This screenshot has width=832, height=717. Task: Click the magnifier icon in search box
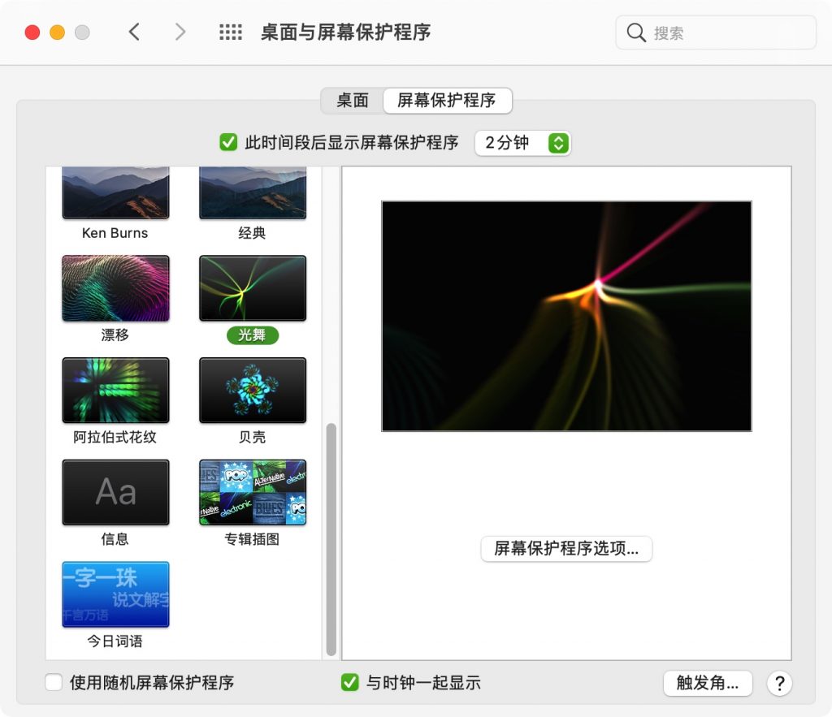[x=635, y=32]
